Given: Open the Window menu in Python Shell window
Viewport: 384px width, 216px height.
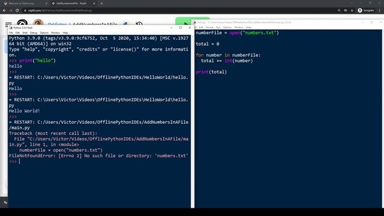Looking at the screenshot, I should click(56, 32).
